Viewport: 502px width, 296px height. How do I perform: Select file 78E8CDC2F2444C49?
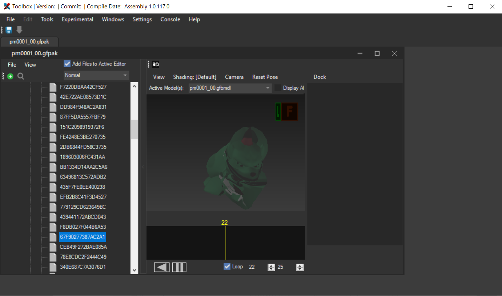click(83, 257)
